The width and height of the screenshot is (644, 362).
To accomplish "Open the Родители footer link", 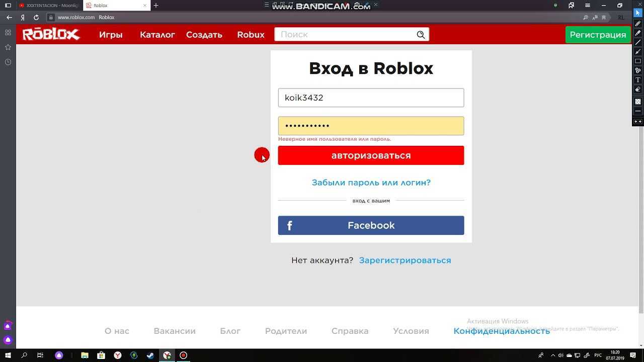I will point(286,331).
